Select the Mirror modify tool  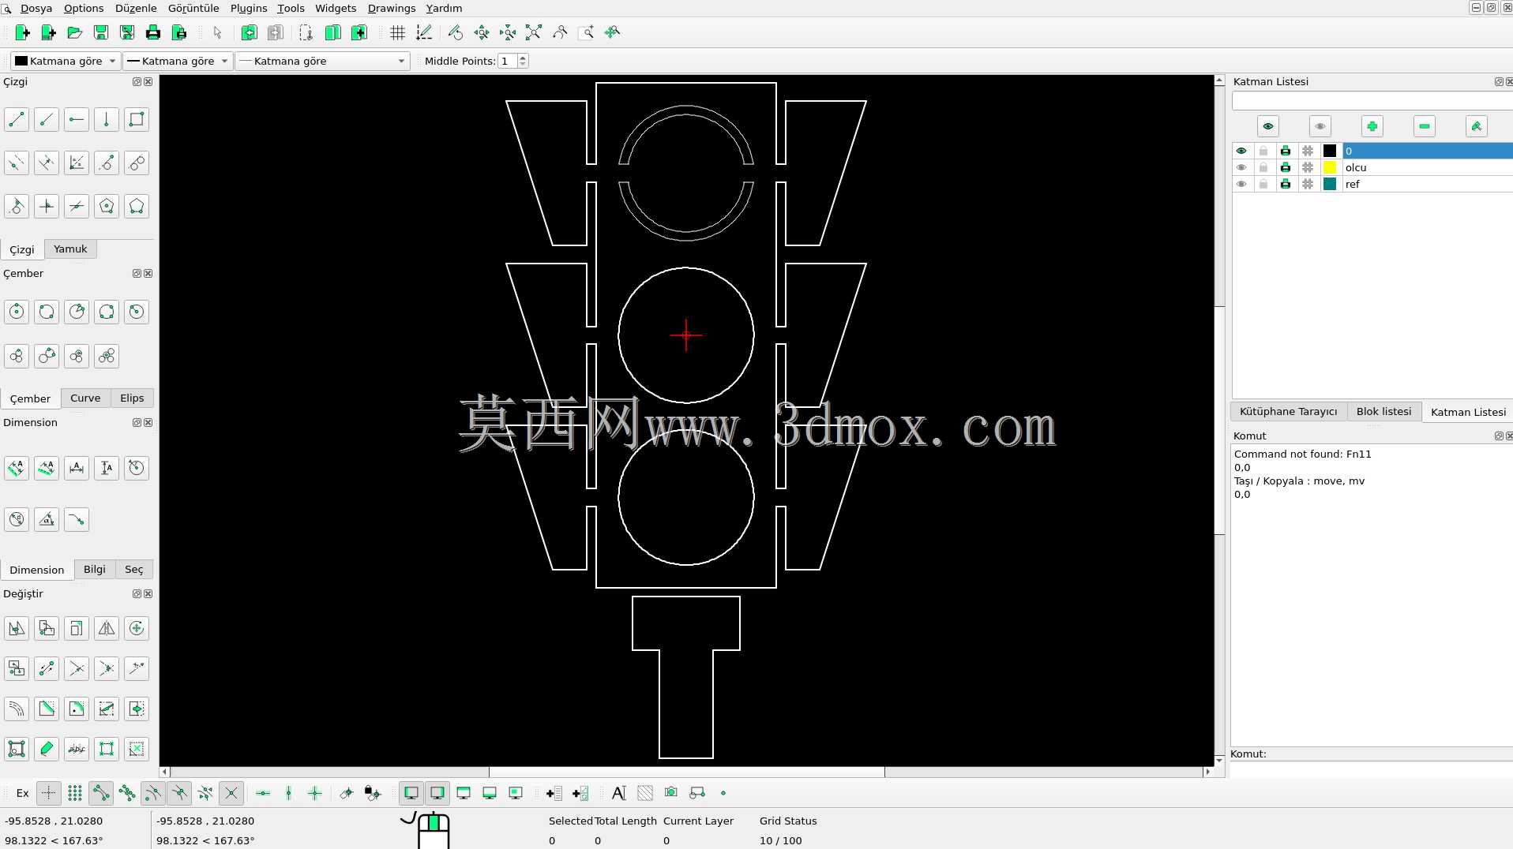(x=107, y=628)
